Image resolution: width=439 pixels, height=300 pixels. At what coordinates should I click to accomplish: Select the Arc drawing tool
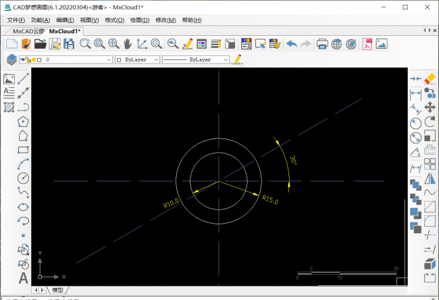pos(23,164)
